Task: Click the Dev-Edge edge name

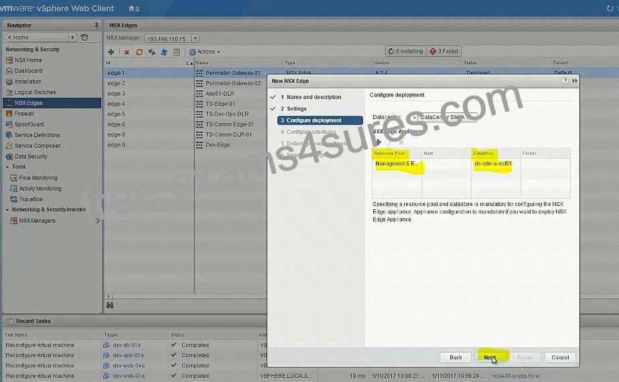Action: coord(218,145)
